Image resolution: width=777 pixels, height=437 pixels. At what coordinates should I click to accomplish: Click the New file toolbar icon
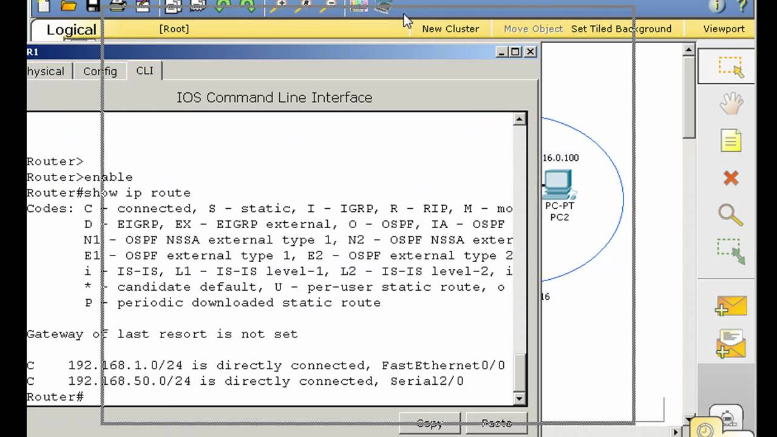coord(42,6)
